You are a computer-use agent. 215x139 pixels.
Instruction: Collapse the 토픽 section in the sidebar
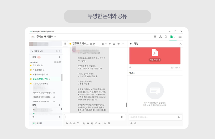[x=31, y=57]
